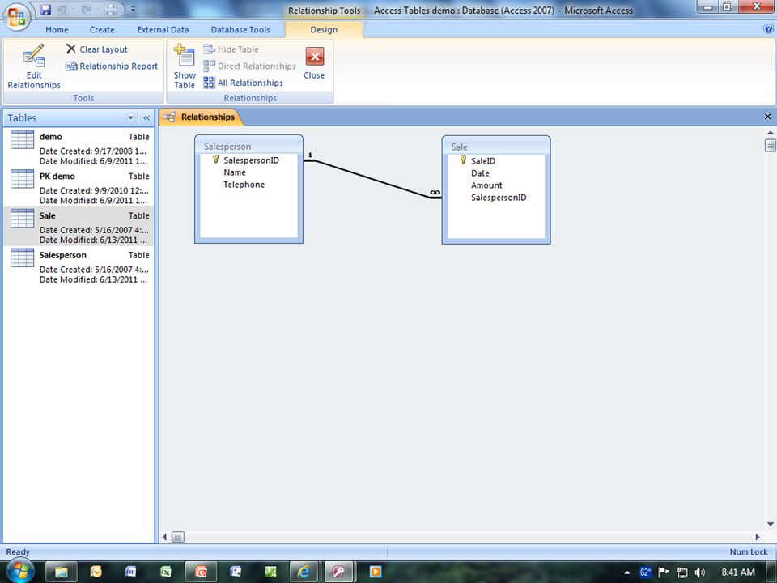Open the media player taskbar icon
Image resolution: width=777 pixels, height=583 pixels.
375,572
